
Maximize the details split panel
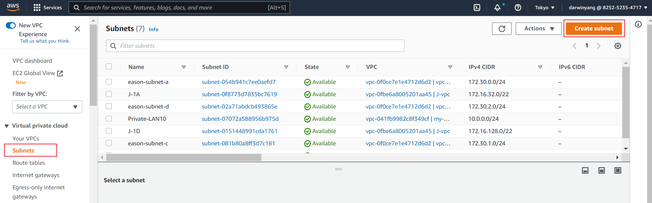[618, 171]
